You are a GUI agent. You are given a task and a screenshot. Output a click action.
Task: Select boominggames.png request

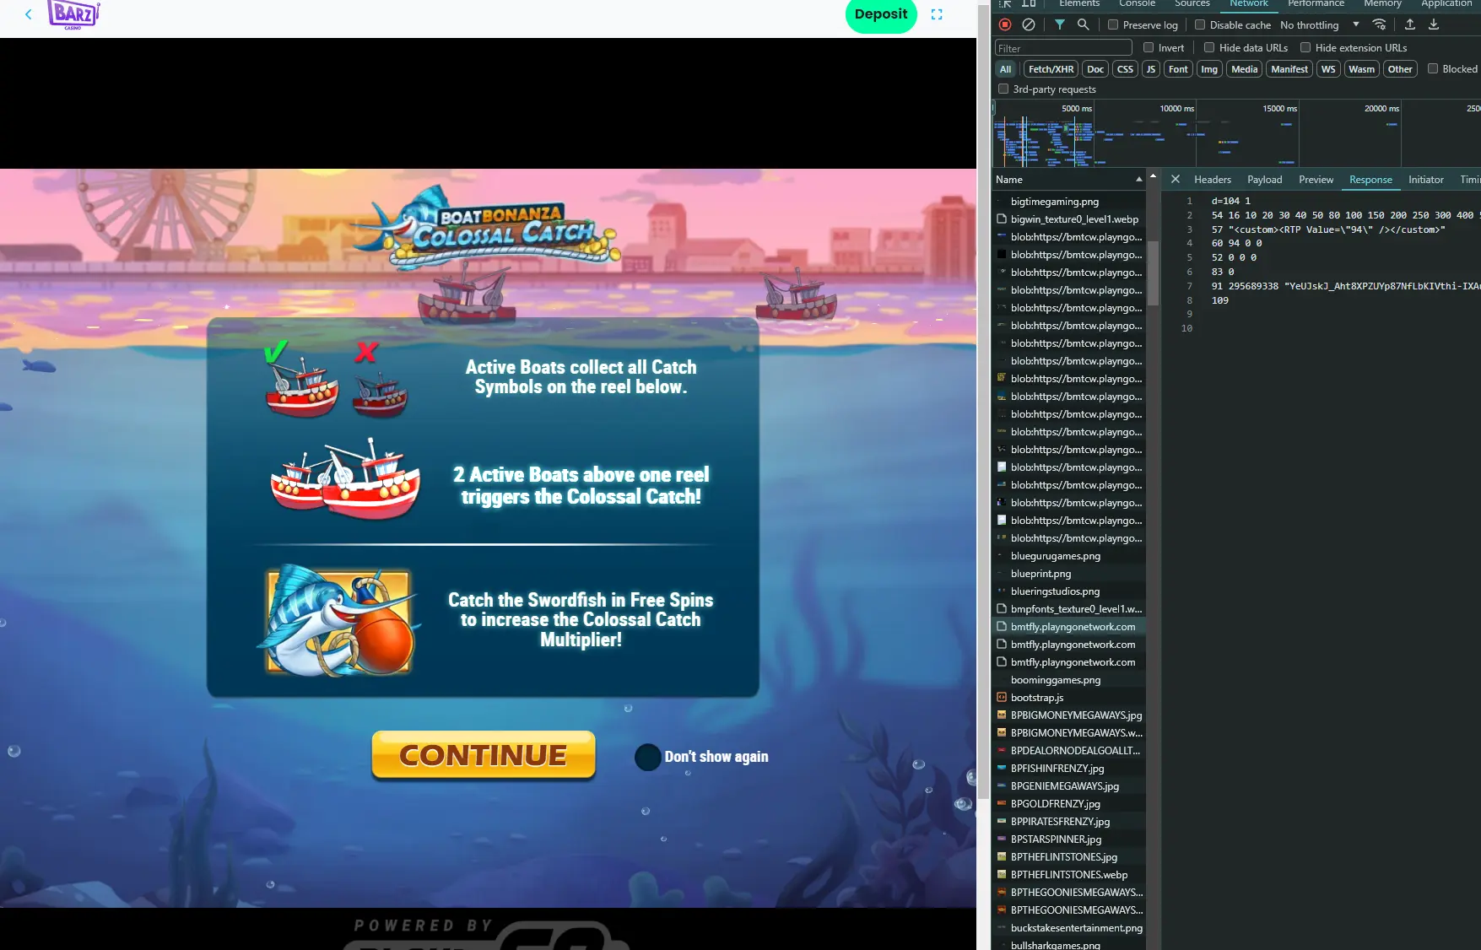coord(1069,680)
